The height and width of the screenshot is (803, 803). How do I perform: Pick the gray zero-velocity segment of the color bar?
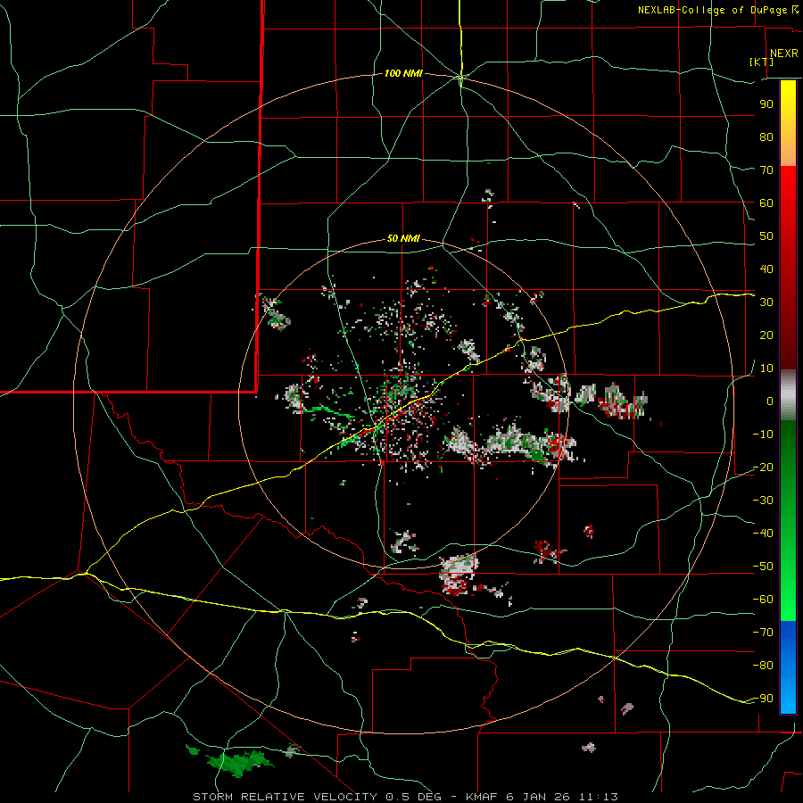click(788, 395)
